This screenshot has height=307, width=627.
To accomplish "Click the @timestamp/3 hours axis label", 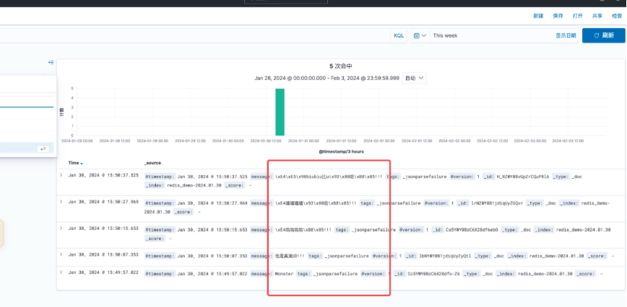I will coord(341,151).
